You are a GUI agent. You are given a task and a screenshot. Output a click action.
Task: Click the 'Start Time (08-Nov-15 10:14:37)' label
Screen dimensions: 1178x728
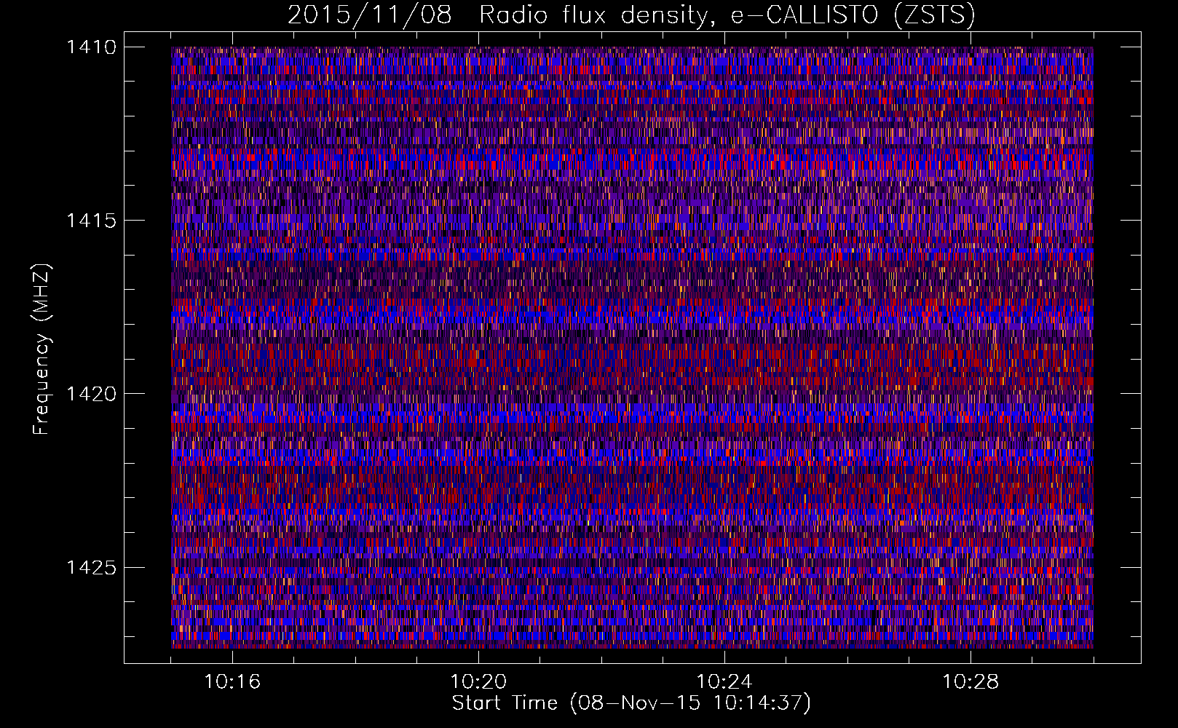click(x=631, y=703)
